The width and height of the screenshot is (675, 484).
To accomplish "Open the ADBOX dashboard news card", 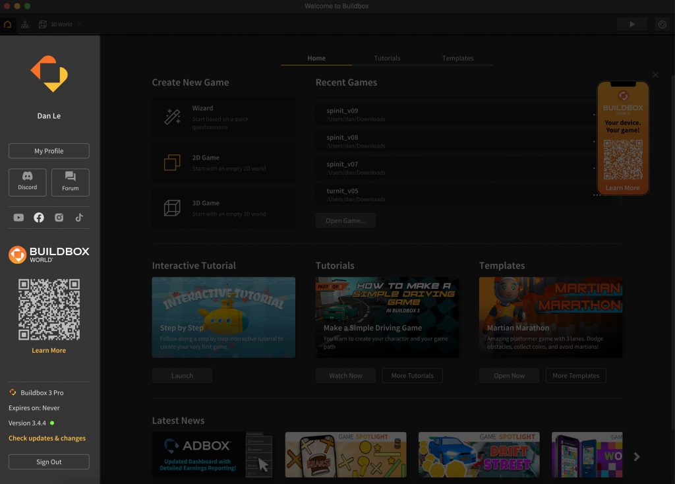I will click(x=212, y=455).
